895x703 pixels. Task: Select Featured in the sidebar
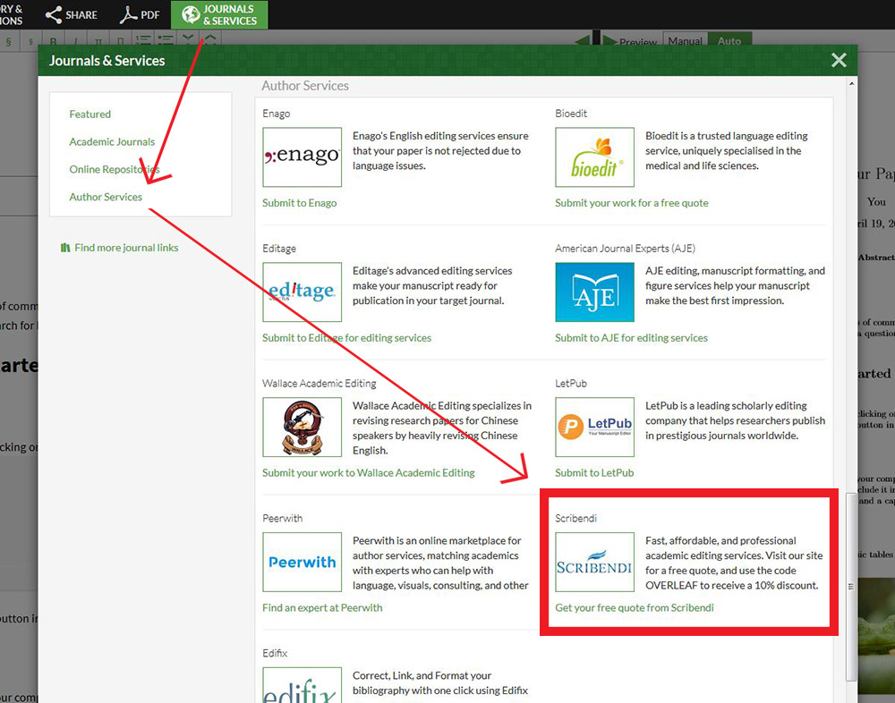pyautogui.click(x=90, y=114)
